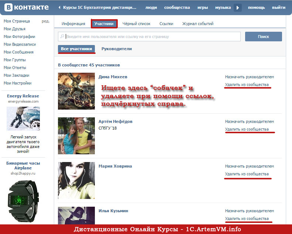
Task: Remove Дима Михеев from the community
Action: 247,85
